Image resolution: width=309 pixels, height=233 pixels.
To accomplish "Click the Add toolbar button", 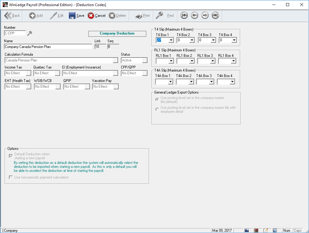I will 36,16.
